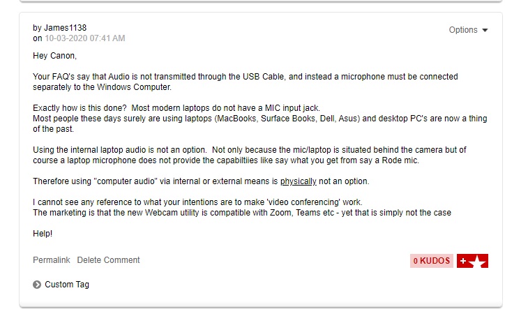Click the Custom Tag arrow icon
505x309 pixels.
37,285
